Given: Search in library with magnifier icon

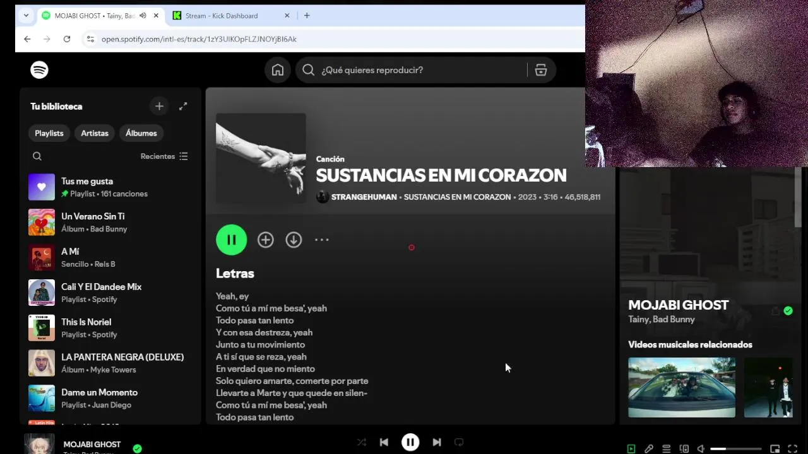Looking at the screenshot, I should point(37,156).
